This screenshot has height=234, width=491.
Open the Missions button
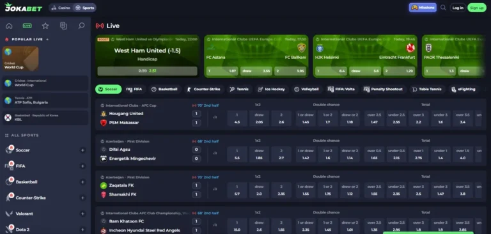[423, 8]
